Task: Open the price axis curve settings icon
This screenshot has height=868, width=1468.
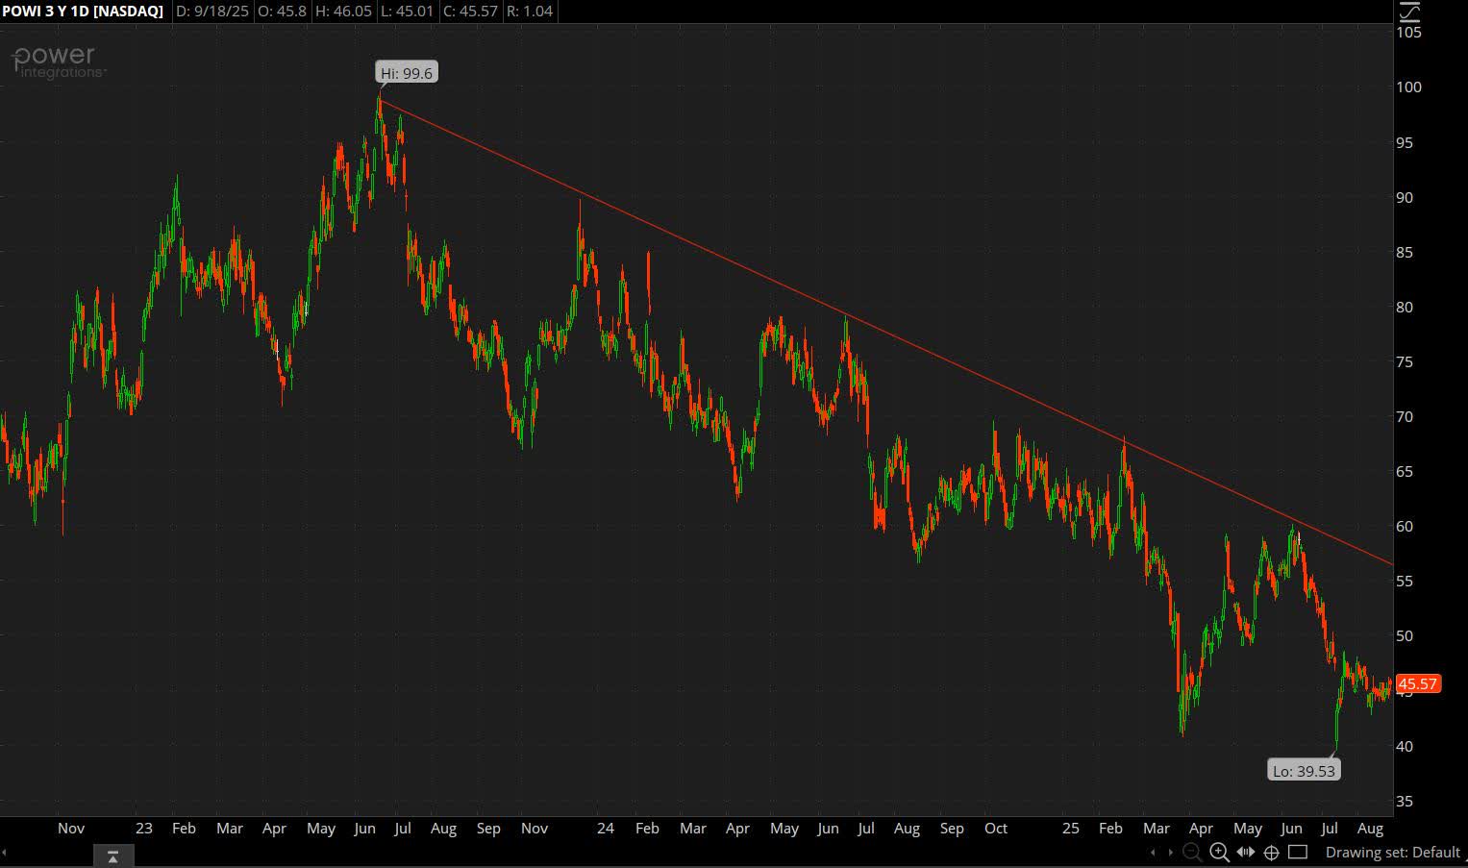Action: point(1408,12)
